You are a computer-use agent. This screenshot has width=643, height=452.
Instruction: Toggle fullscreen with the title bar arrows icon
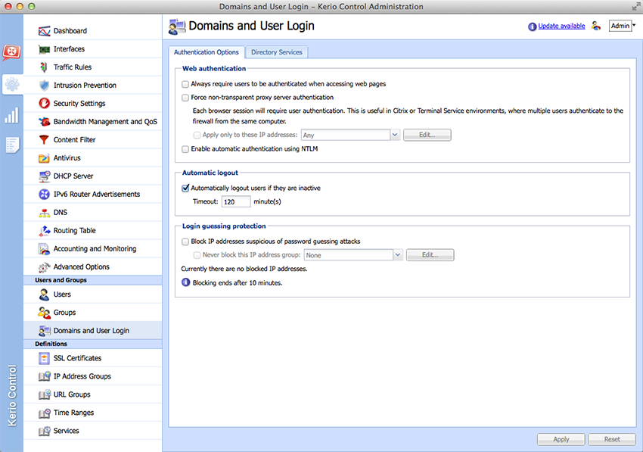click(x=635, y=7)
